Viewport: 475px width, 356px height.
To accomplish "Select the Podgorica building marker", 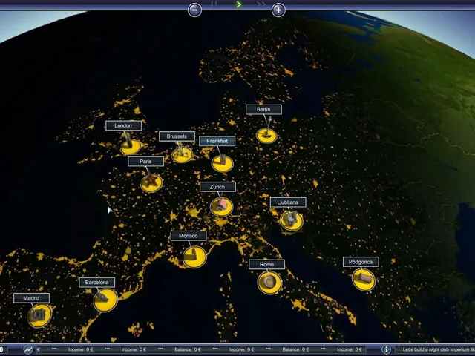I will pyautogui.click(x=364, y=280).
